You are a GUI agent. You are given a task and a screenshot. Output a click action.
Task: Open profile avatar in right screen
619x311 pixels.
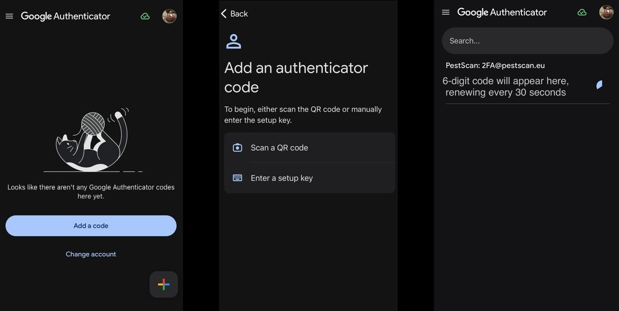606,12
